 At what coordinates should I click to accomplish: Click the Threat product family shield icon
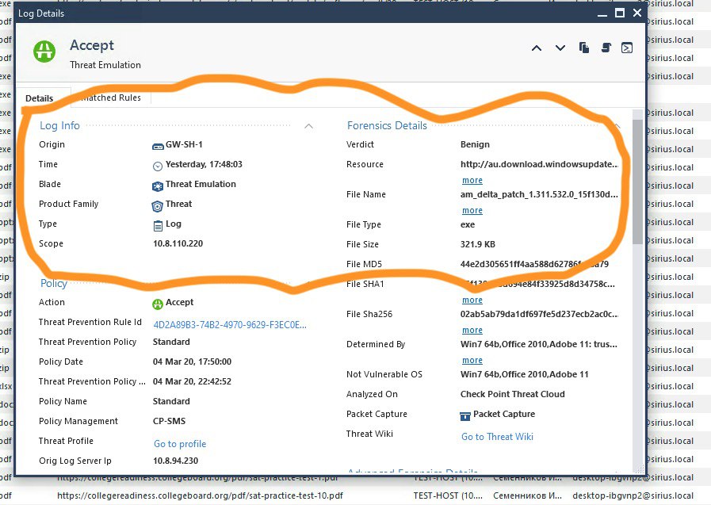158,206
